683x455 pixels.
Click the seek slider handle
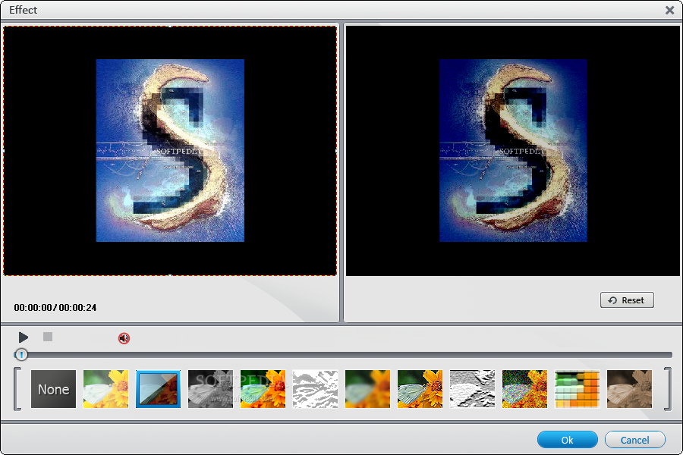[21, 355]
